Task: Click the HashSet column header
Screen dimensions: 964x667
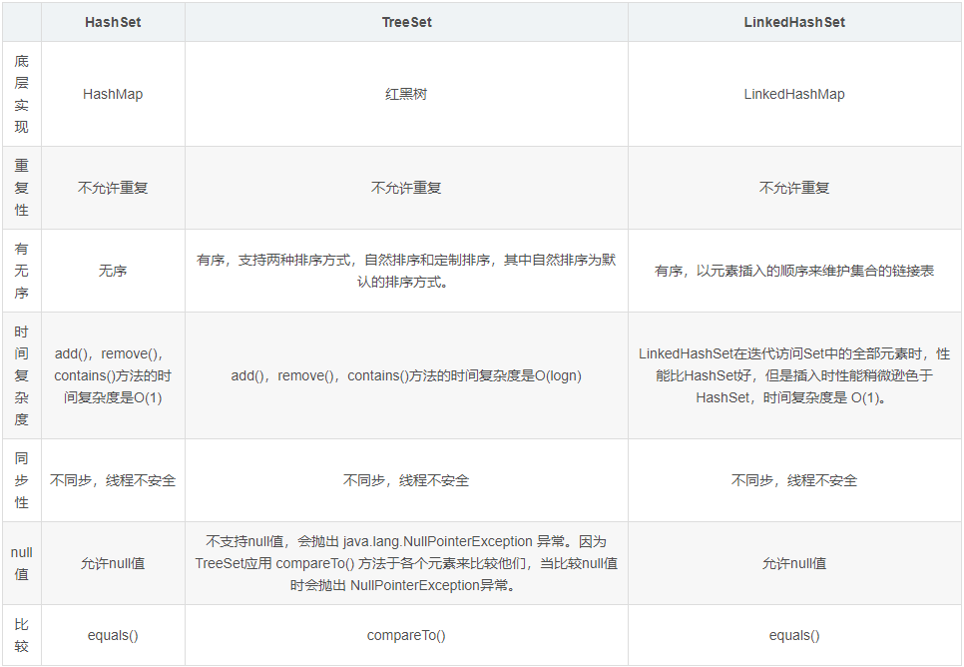Action: coord(113,22)
